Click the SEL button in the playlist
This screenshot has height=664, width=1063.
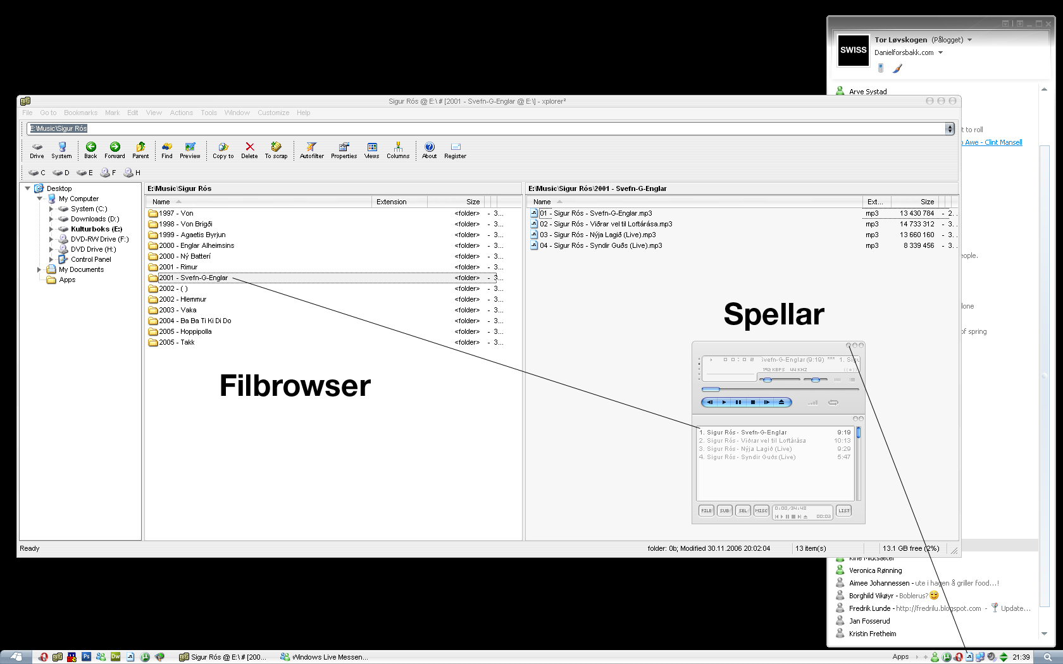tap(743, 510)
